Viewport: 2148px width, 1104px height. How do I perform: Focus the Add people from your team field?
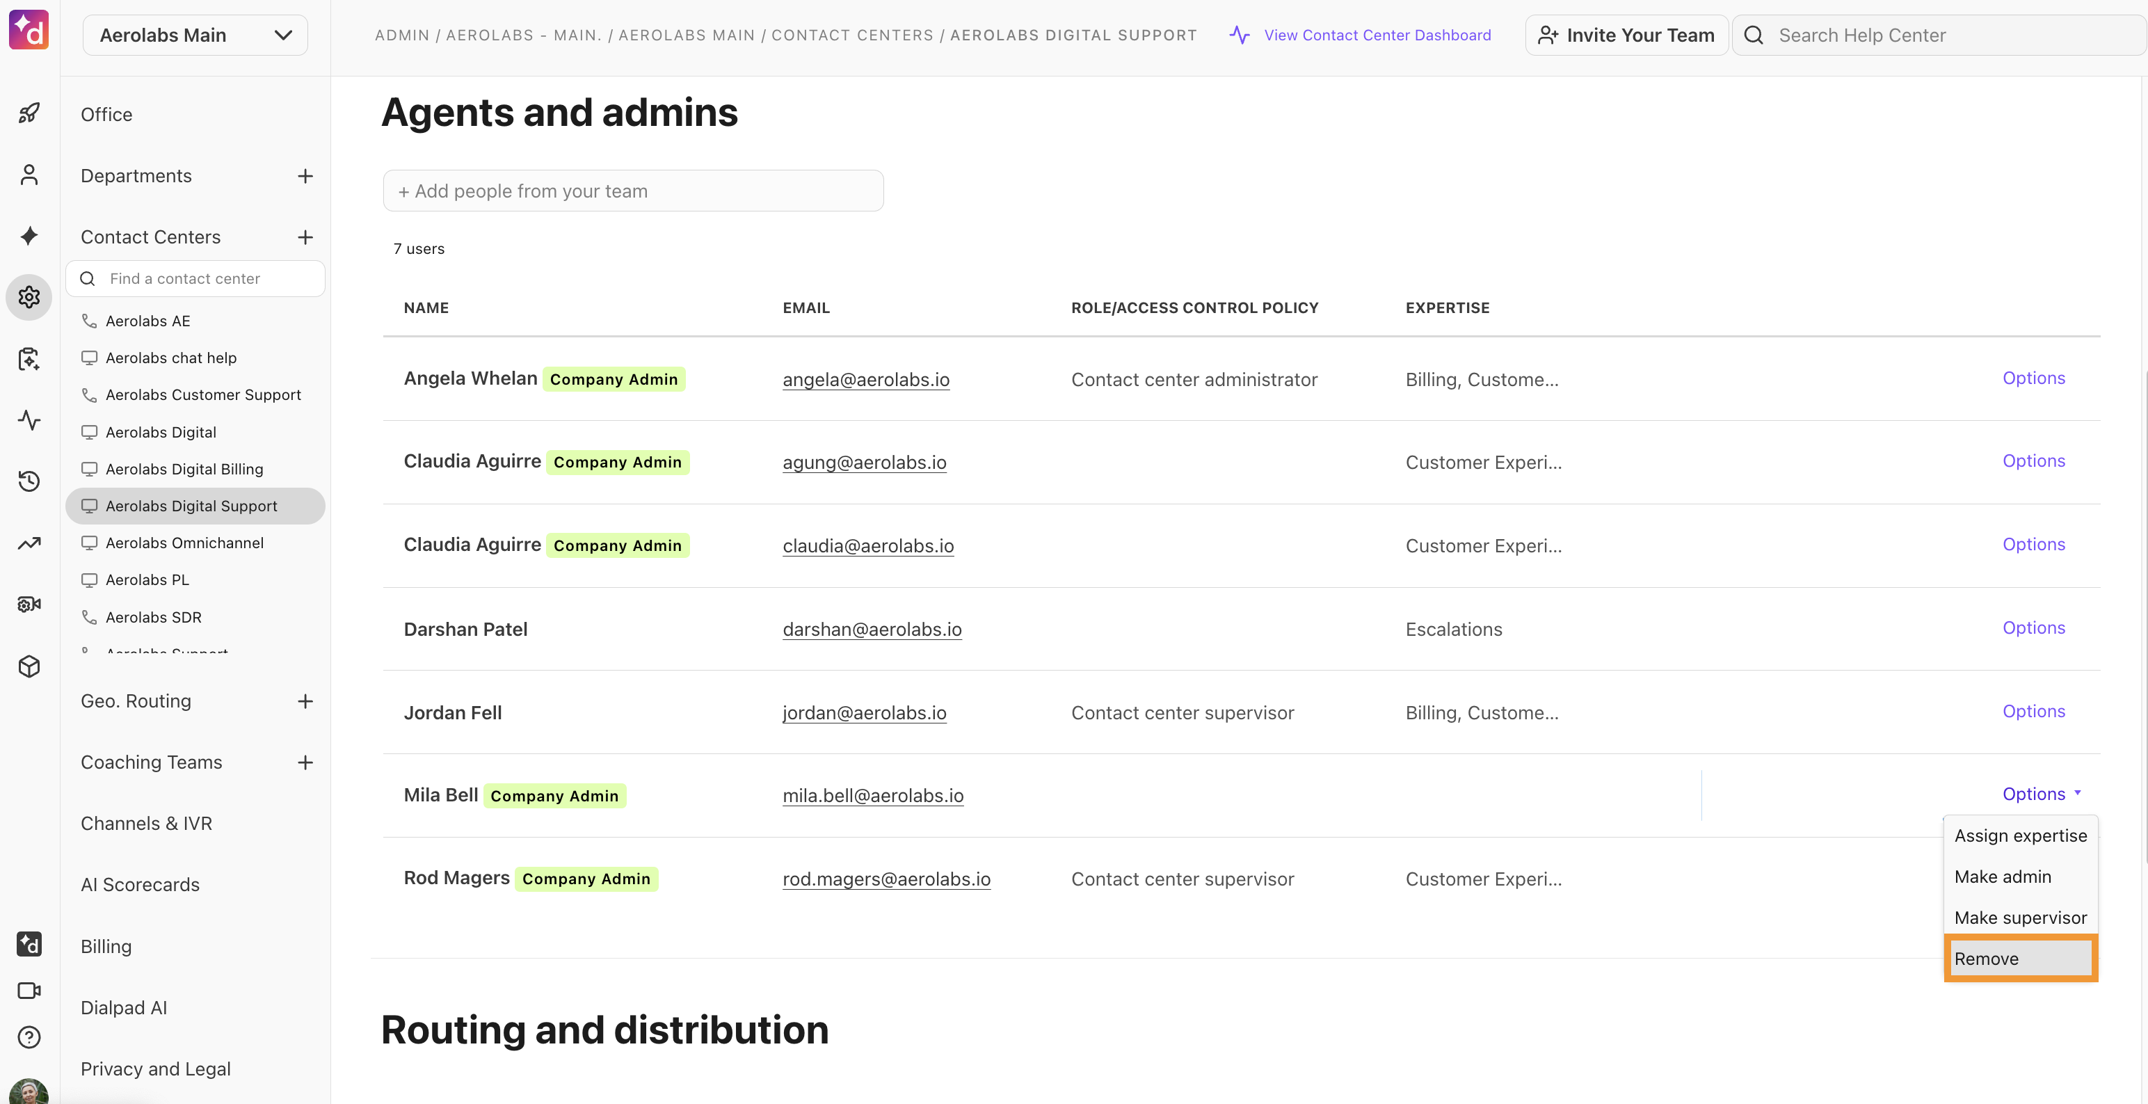click(633, 191)
